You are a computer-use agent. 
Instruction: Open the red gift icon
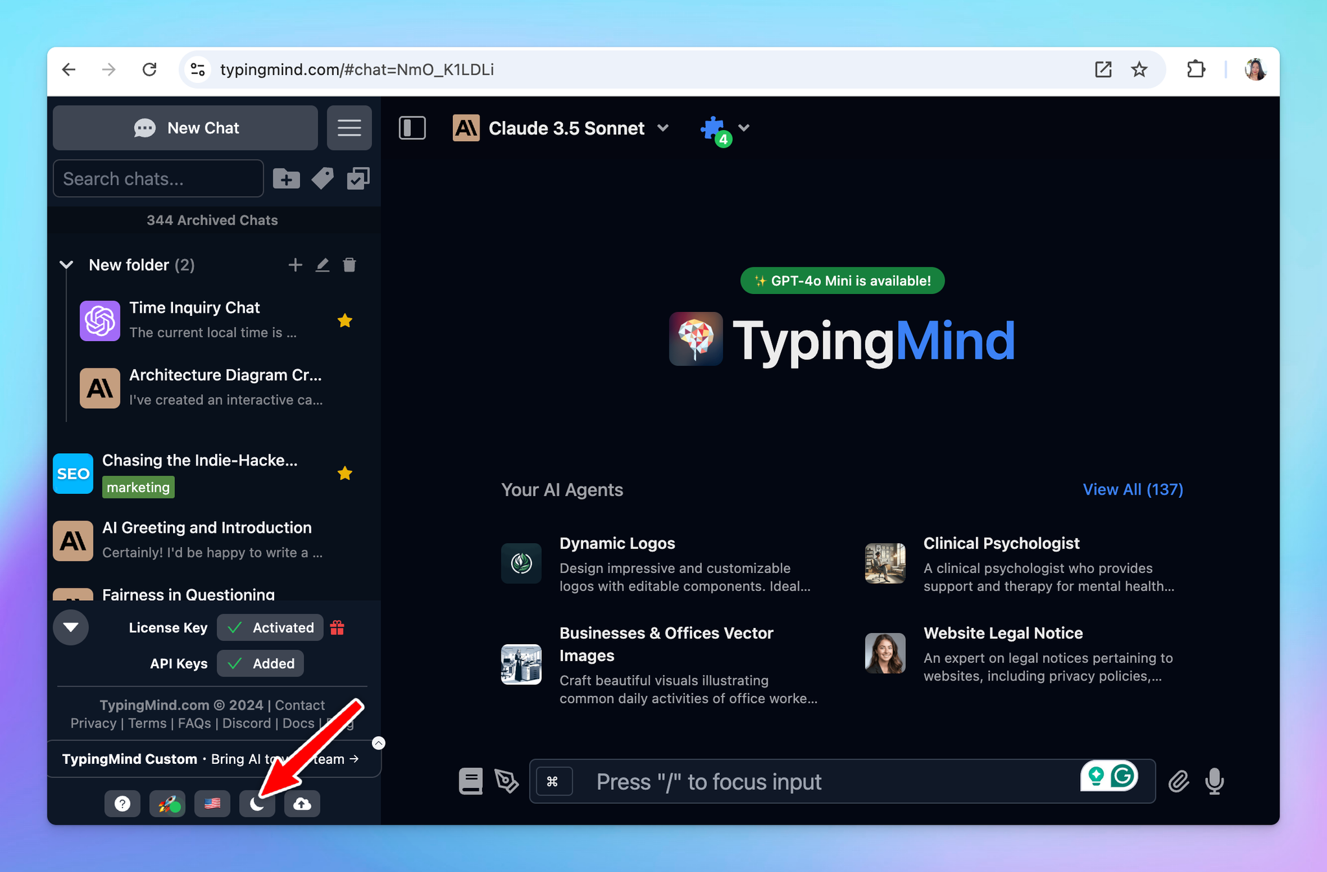click(x=337, y=627)
